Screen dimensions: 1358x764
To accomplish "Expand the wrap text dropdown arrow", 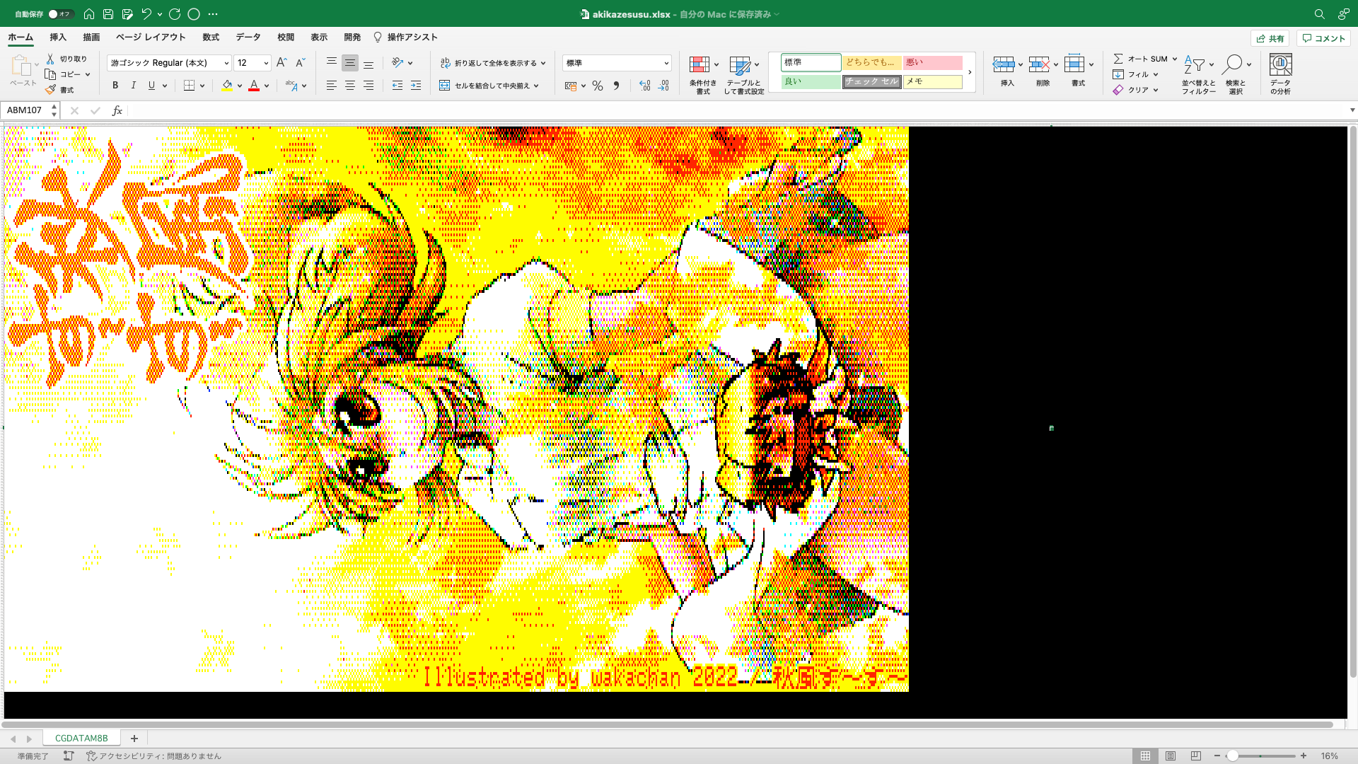I will coord(543,63).
